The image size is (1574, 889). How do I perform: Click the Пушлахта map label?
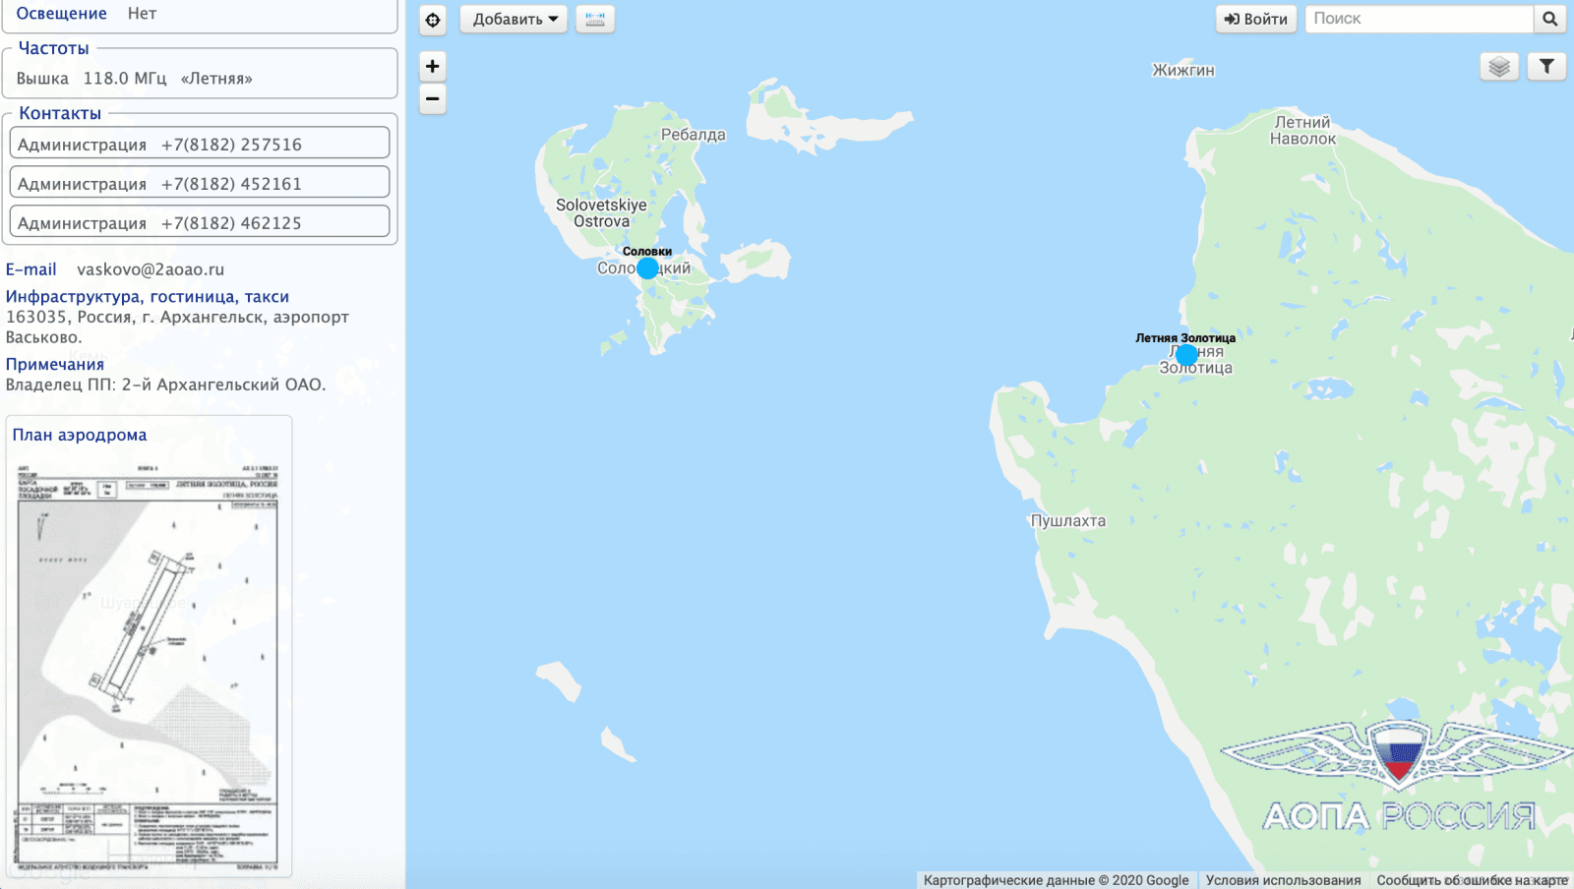tap(1067, 521)
